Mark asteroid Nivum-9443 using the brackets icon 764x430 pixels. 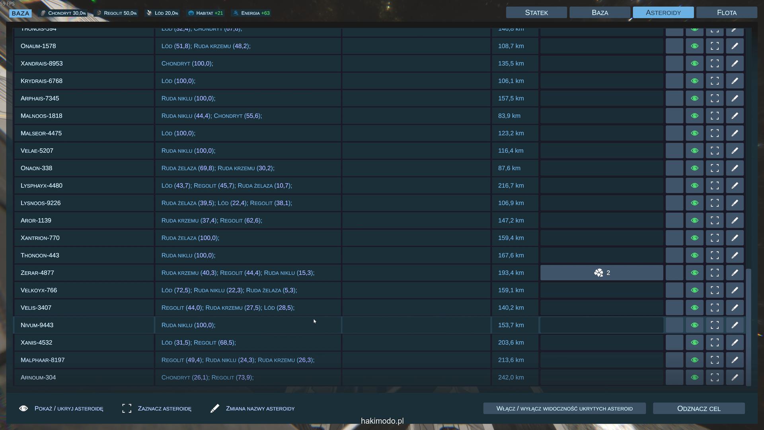(x=715, y=325)
